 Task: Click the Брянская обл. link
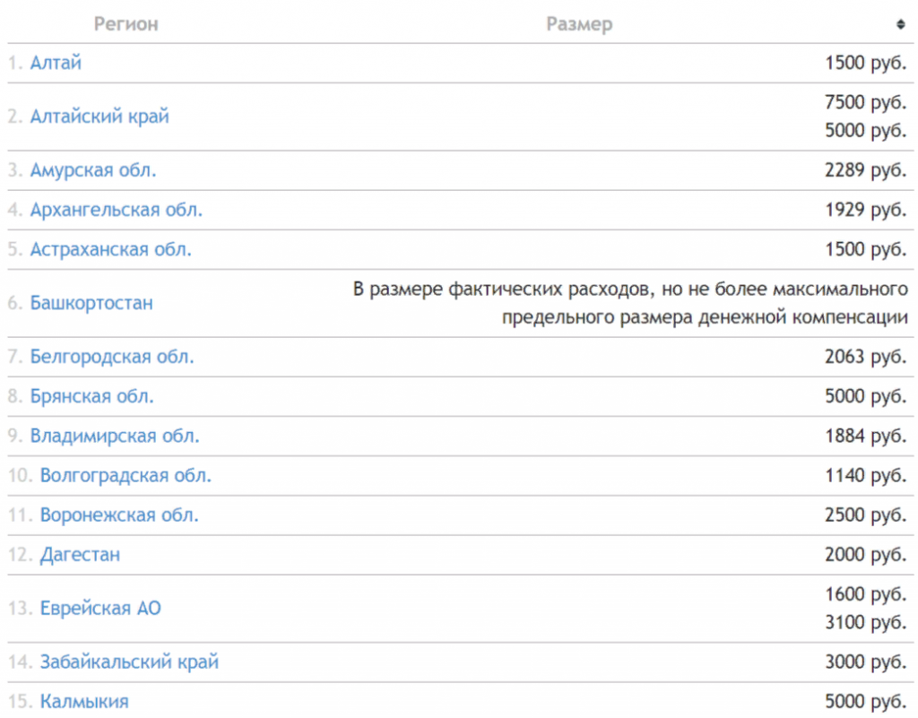point(92,396)
